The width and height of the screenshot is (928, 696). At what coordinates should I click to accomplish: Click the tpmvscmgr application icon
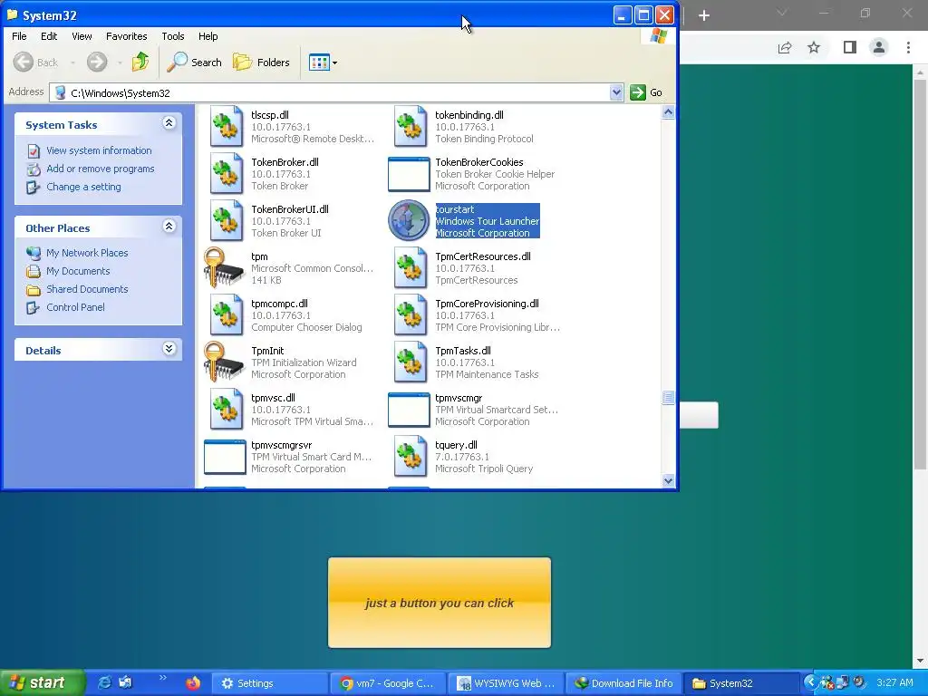click(409, 410)
